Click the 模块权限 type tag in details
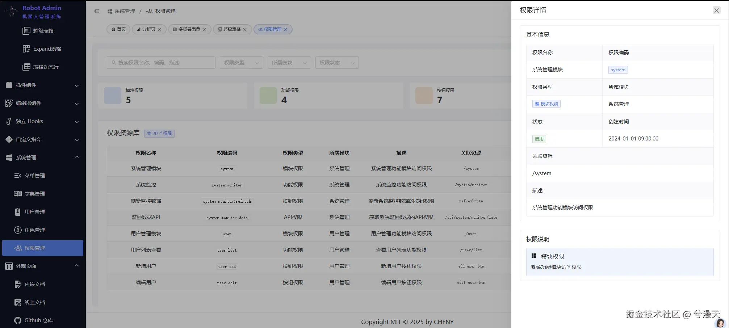 (546, 104)
